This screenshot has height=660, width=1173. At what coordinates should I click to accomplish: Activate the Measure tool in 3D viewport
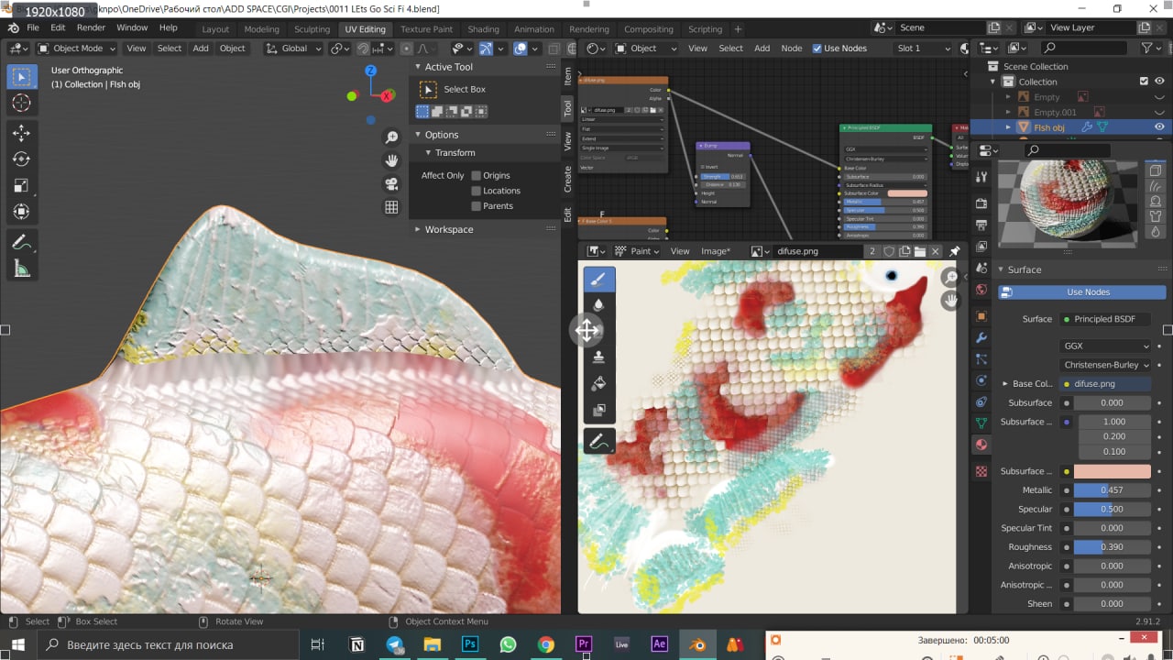pyautogui.click(x=22, y=269)
